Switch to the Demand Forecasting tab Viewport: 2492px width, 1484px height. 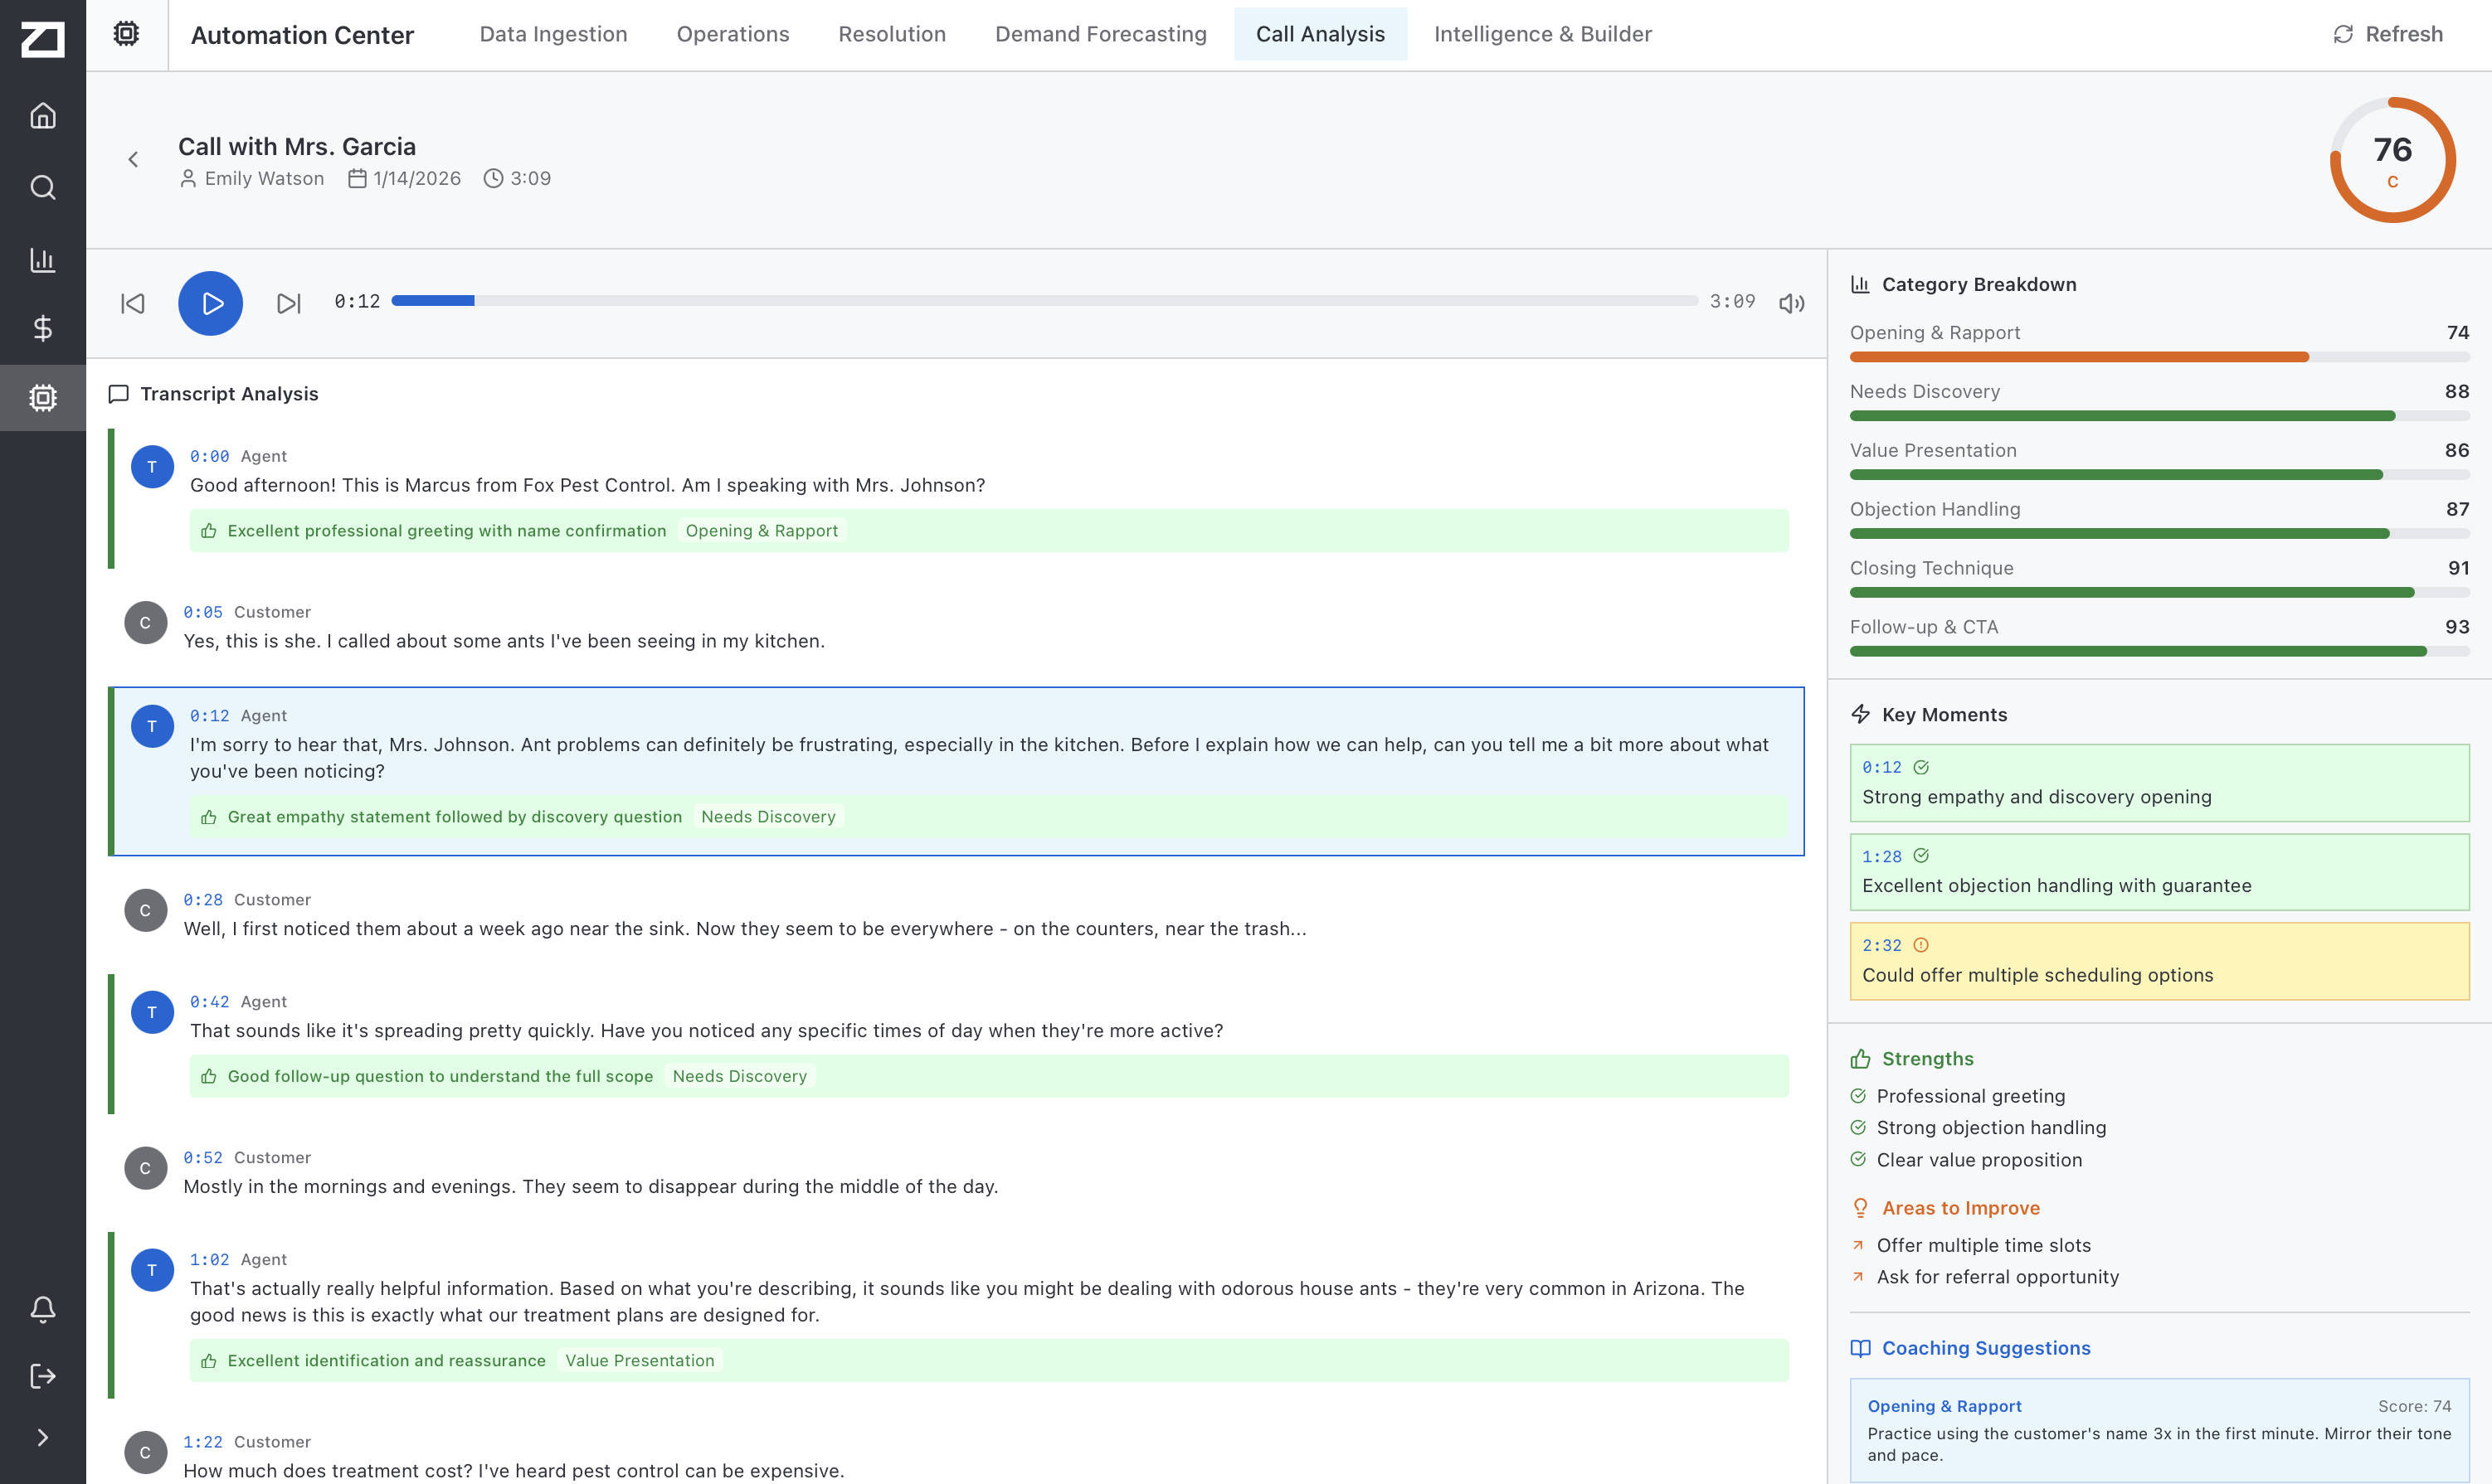tap(1101, 34)
